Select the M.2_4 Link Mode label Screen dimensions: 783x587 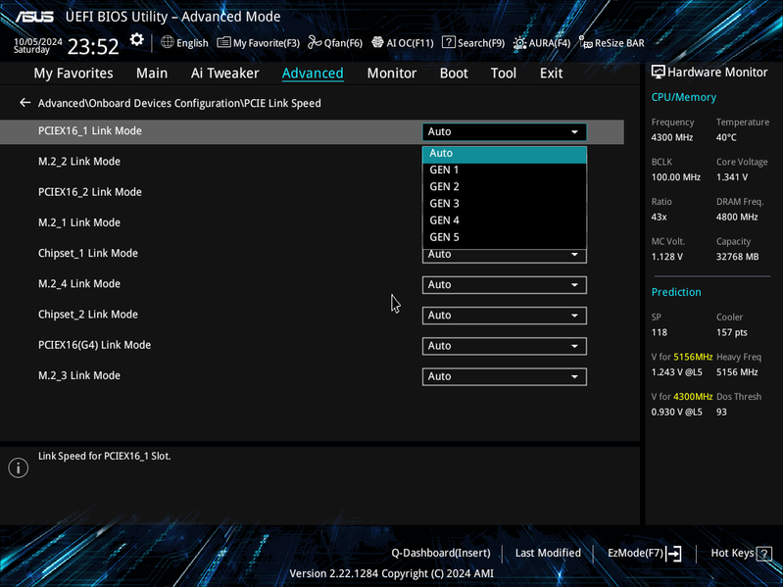(x=79, y=283)
